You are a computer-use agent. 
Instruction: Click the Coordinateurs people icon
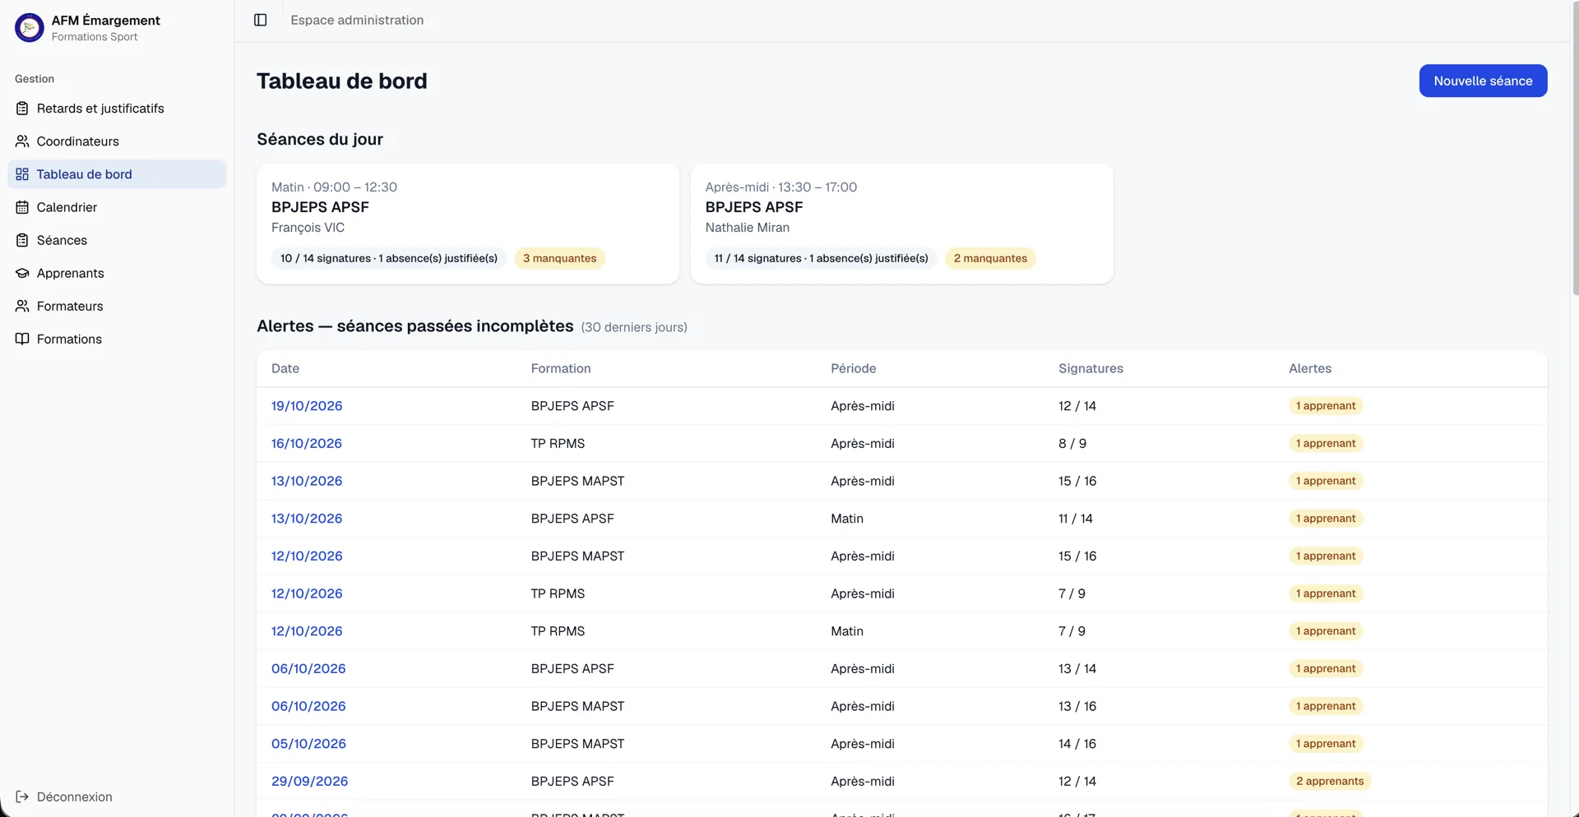(x=22, y=141)
